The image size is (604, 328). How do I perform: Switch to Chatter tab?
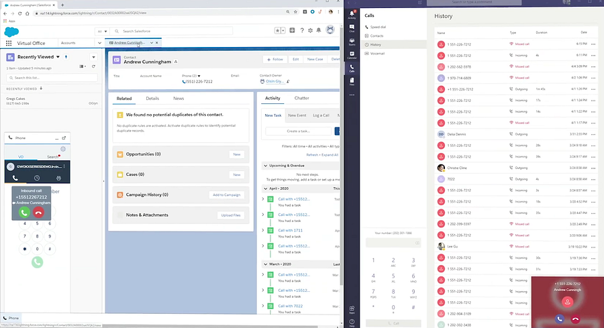point(301,98)
